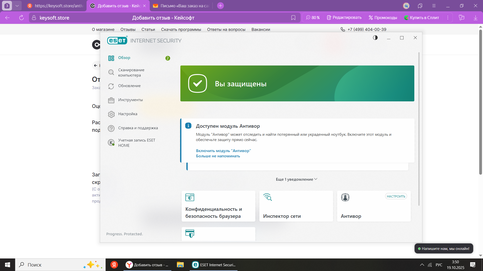Bookmark the page with the bookmark icon
Screen dimensions: 483x271
pos(293,18)
